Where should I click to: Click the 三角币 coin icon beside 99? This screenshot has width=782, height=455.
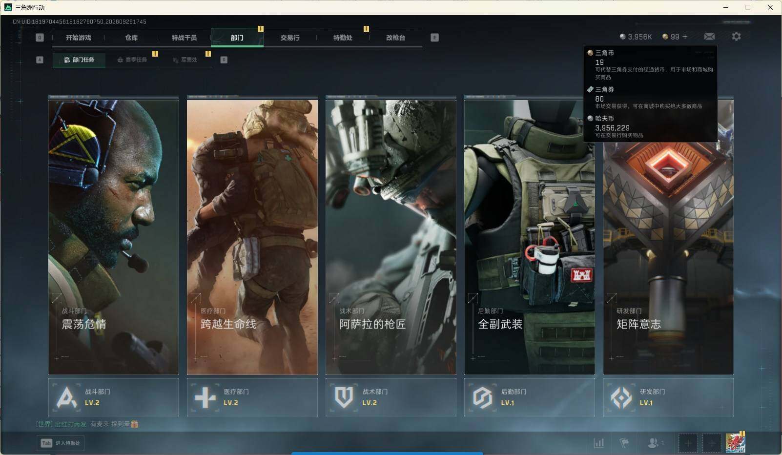point(665,37)
